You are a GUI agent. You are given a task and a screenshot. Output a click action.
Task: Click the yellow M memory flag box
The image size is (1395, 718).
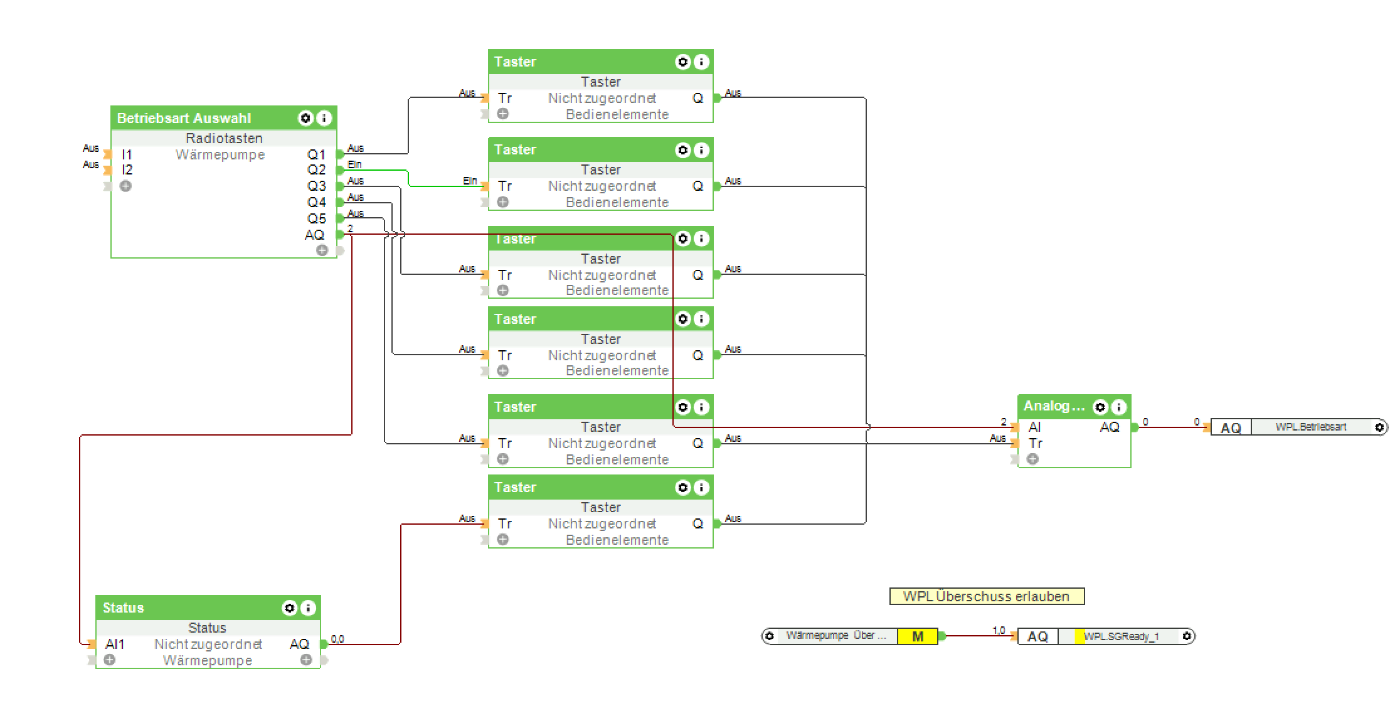pyautogui.click(x=917, y=636)
